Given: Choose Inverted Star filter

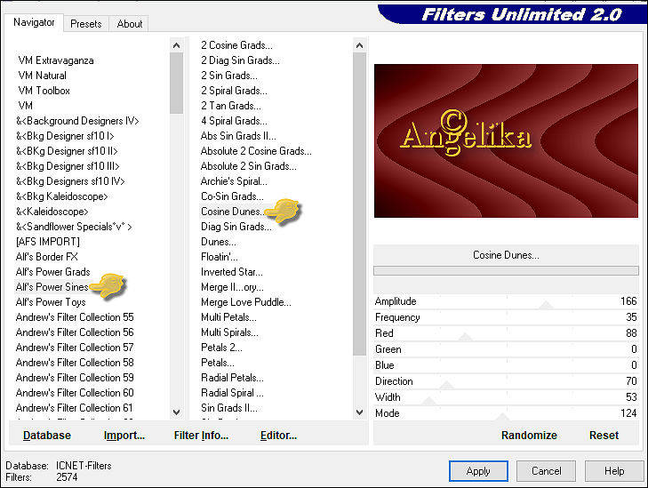Looking at the screenshot, I should point(231,272).
